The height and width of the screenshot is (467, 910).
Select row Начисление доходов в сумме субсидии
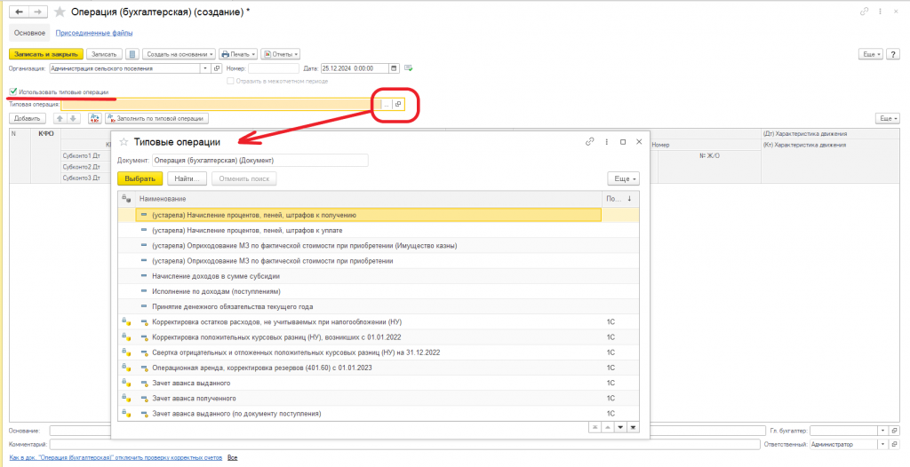click(x=378, y=276)
